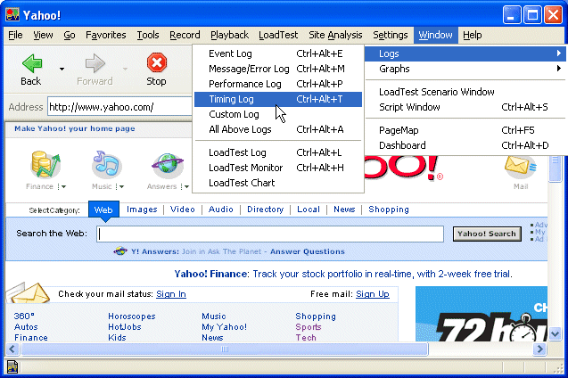The image size is (568, 378).
Task: Click the mail Sign In link
Action: [x=171, y=294]
